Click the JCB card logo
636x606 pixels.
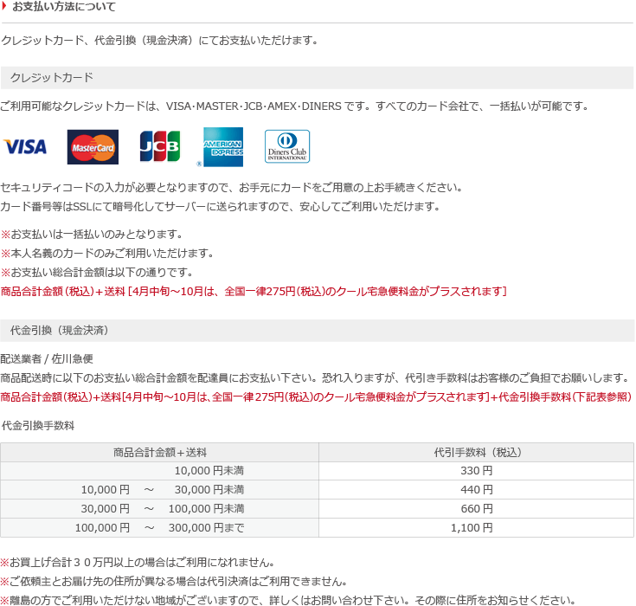[160, 146]
